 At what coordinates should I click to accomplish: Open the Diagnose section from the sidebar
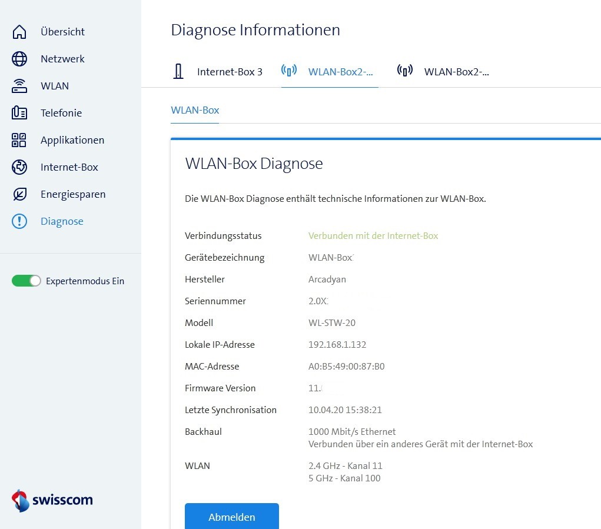point(62,221)
